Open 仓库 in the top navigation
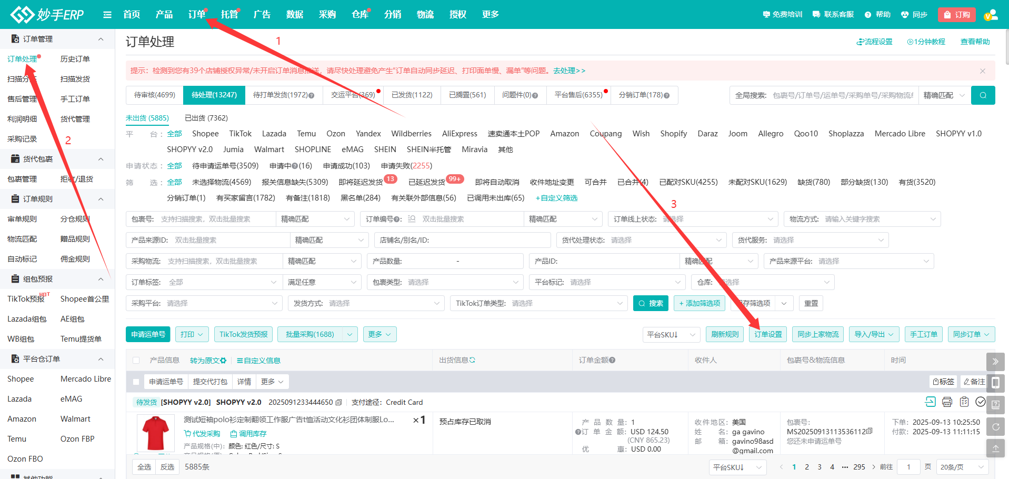The height and width of the screenshot is (479, 1009). tap(360, 15)
